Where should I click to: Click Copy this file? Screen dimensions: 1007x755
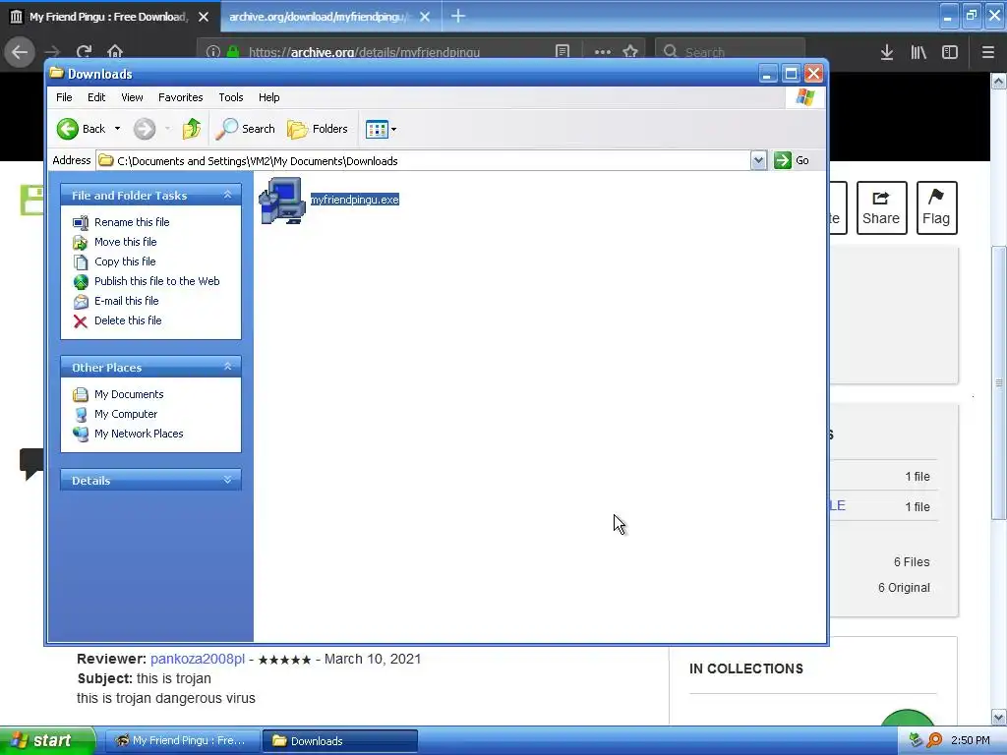click(125, 261)
